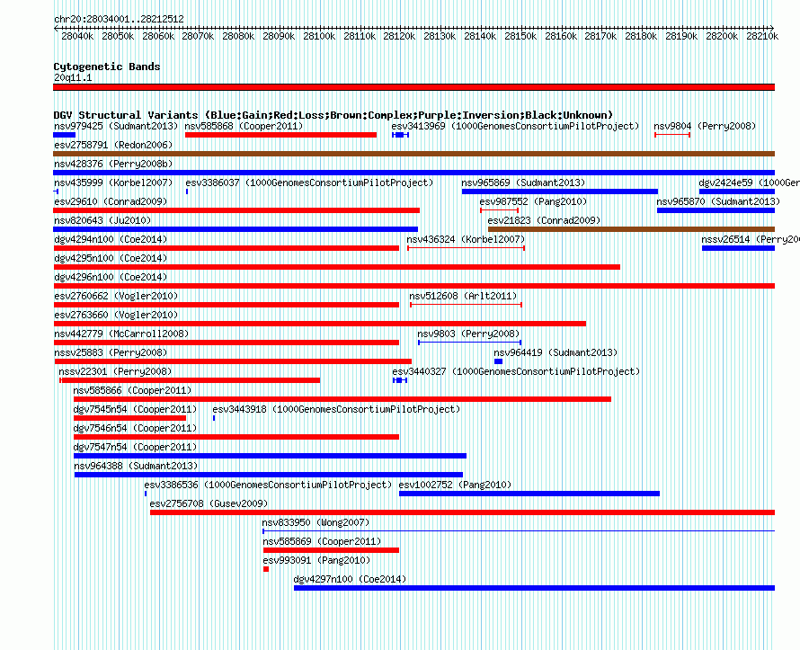The height and width of the screenshot is (650, 800).
Task: Click the nsv585866 (Cooper2011) red bar
Action: click(x=342, y=399)
